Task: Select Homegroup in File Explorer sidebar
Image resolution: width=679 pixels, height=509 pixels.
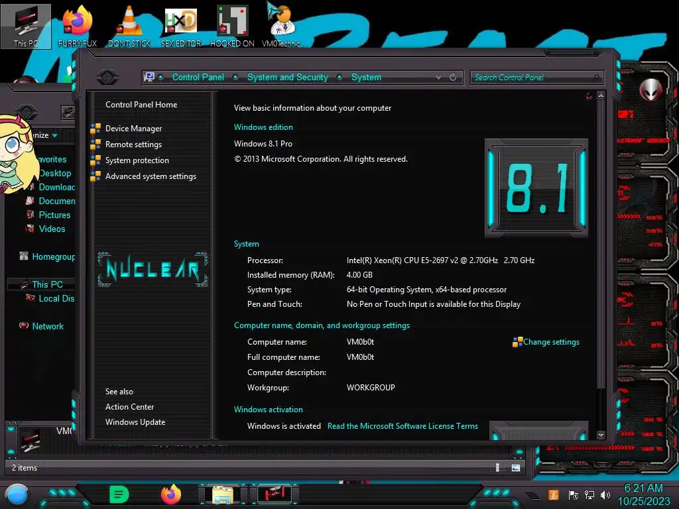Action: (53, 256)
